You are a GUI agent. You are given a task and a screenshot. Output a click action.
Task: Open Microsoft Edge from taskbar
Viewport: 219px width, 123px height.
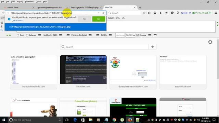75,120
